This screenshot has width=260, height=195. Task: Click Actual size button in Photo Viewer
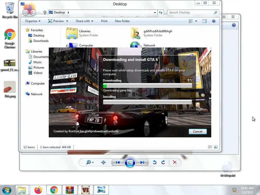click(104, 162)
